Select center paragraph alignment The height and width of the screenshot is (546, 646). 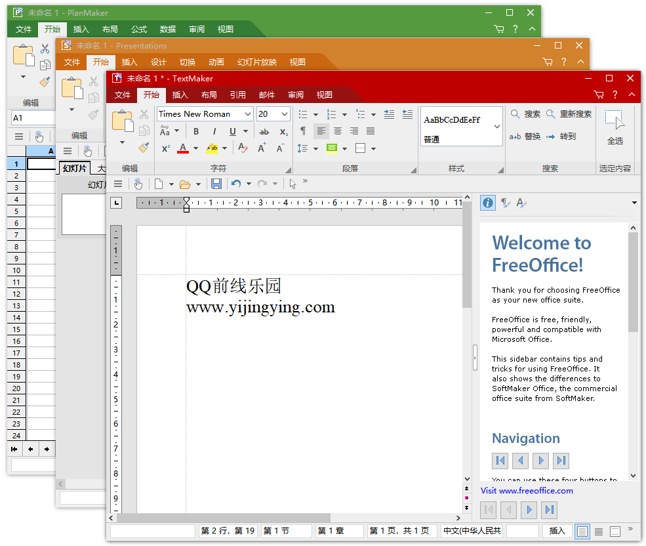click(338, 131)
